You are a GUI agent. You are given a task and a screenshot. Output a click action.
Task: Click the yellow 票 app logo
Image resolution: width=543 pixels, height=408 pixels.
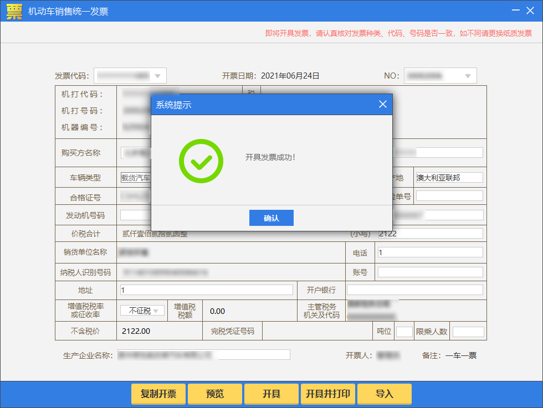[x=14, y=11]
